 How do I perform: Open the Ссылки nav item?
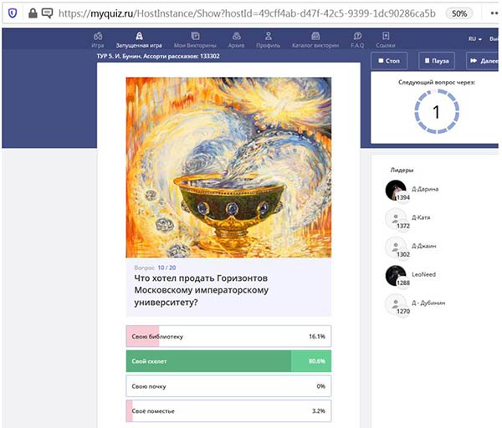386,39
